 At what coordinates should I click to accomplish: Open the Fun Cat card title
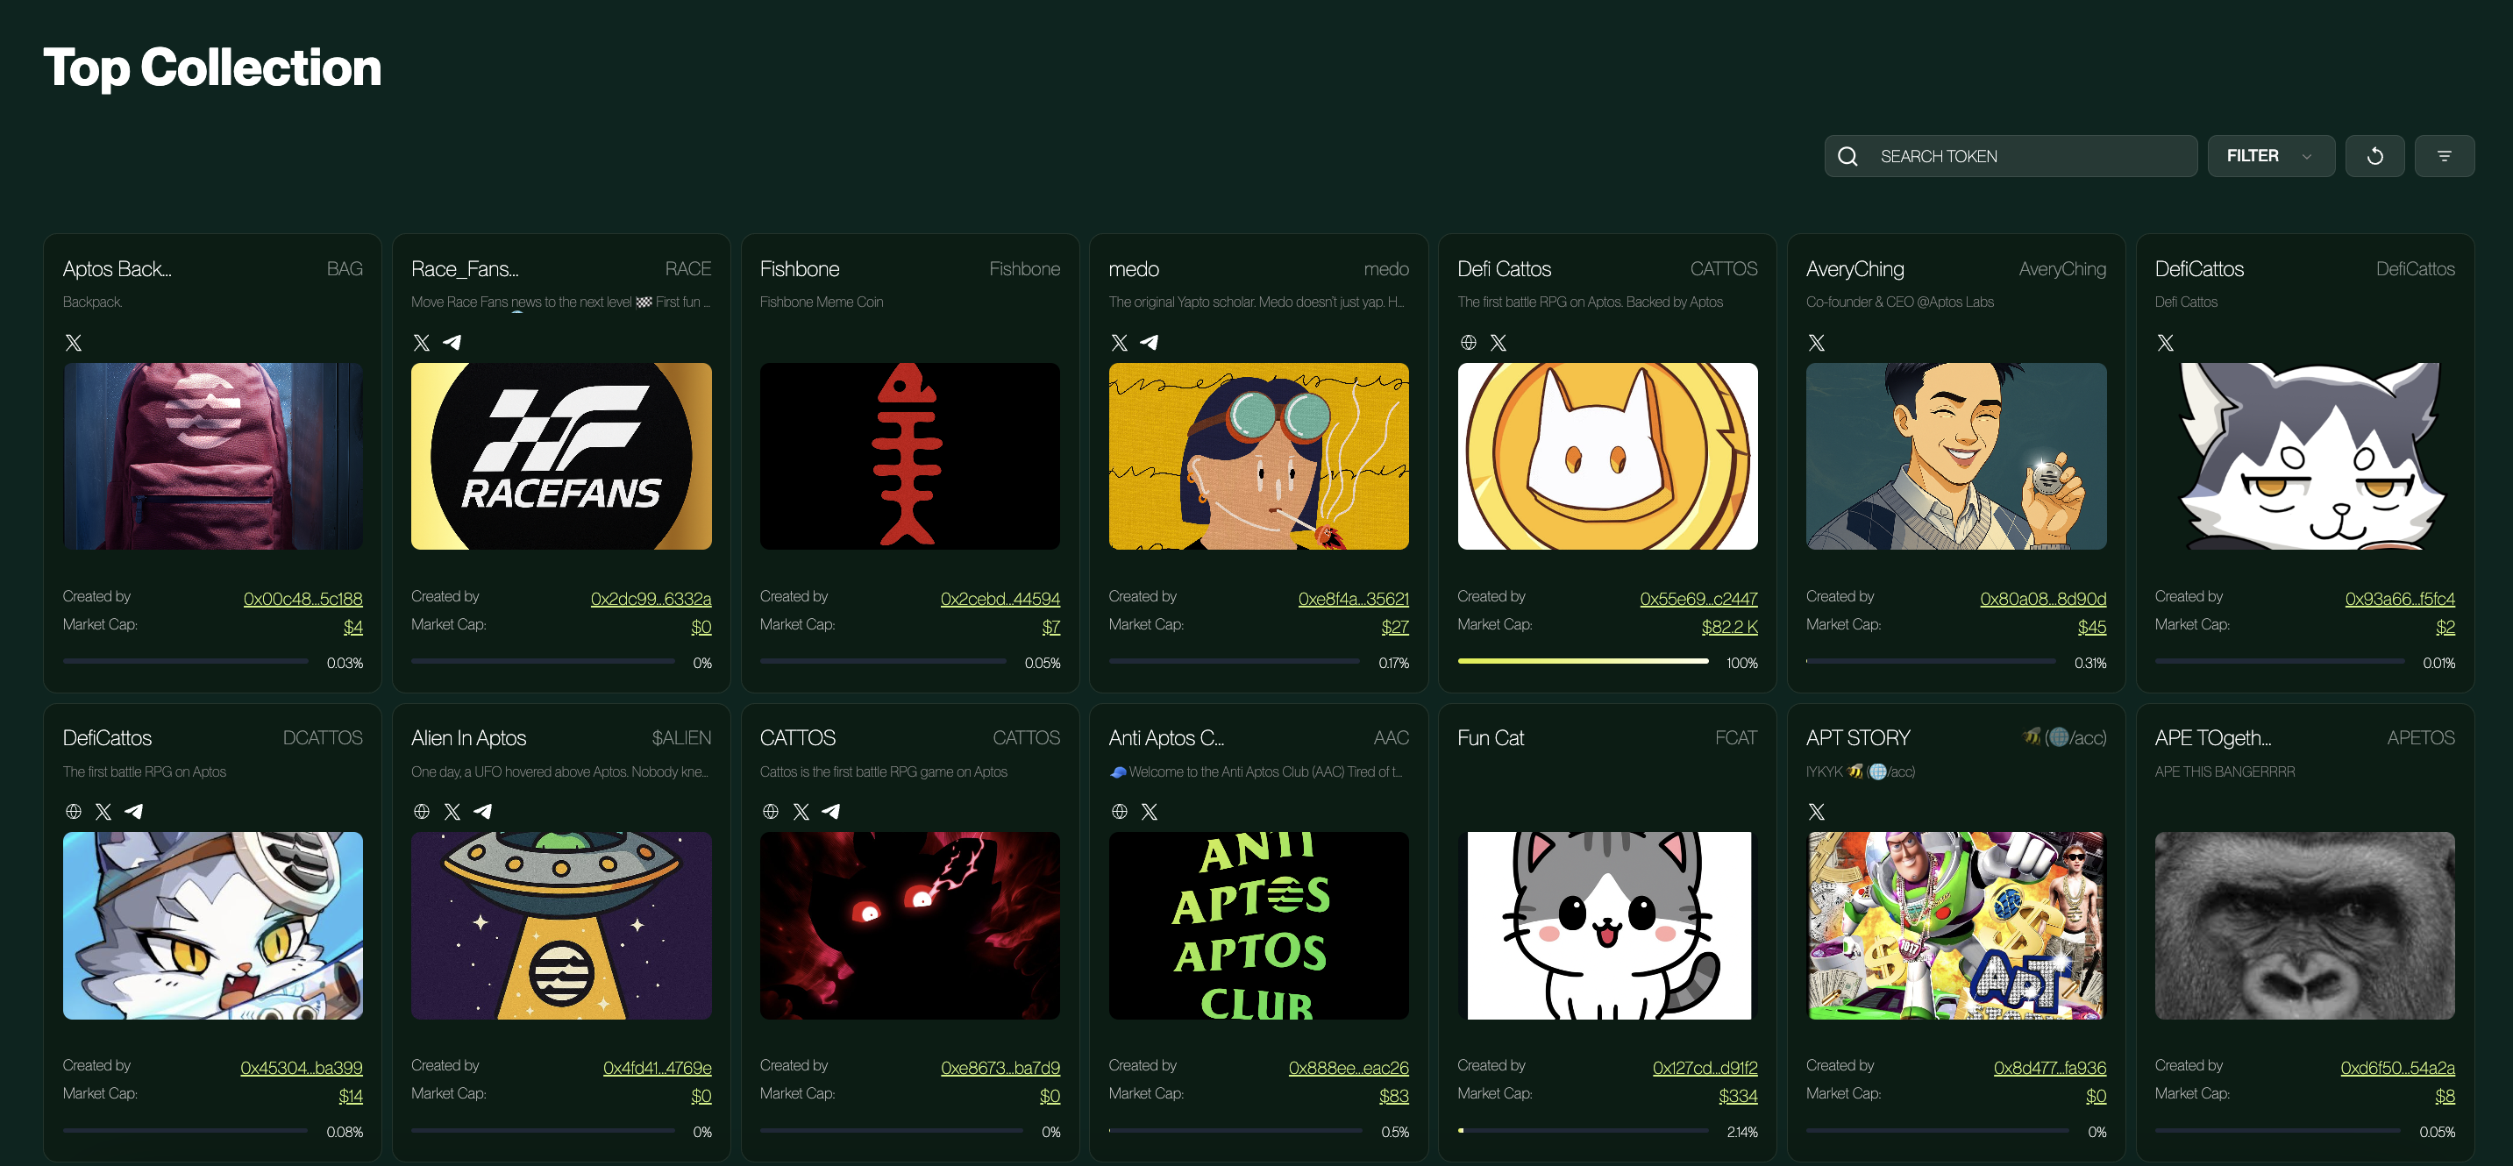[x=1490, y=737]
